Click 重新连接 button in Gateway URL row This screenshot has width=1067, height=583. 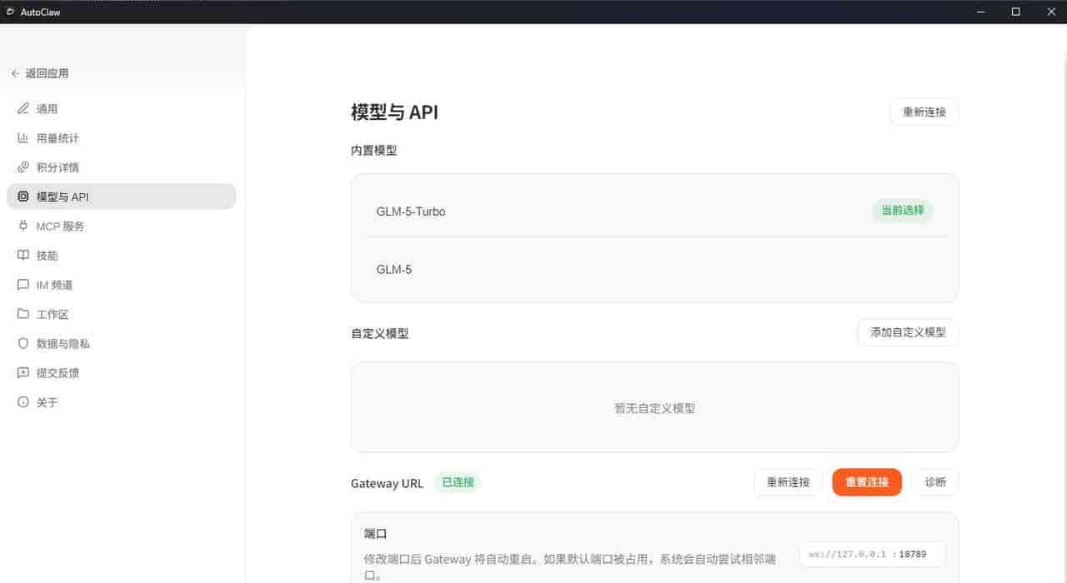click(x=788, y=482)
